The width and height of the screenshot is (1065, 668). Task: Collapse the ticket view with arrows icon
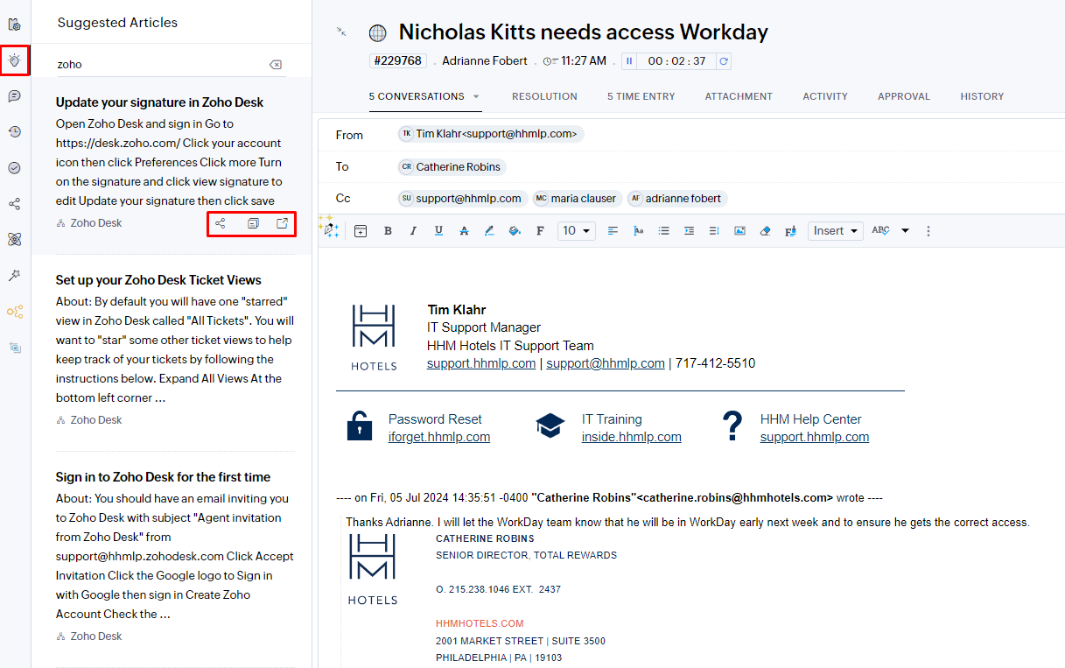(341, 32)
